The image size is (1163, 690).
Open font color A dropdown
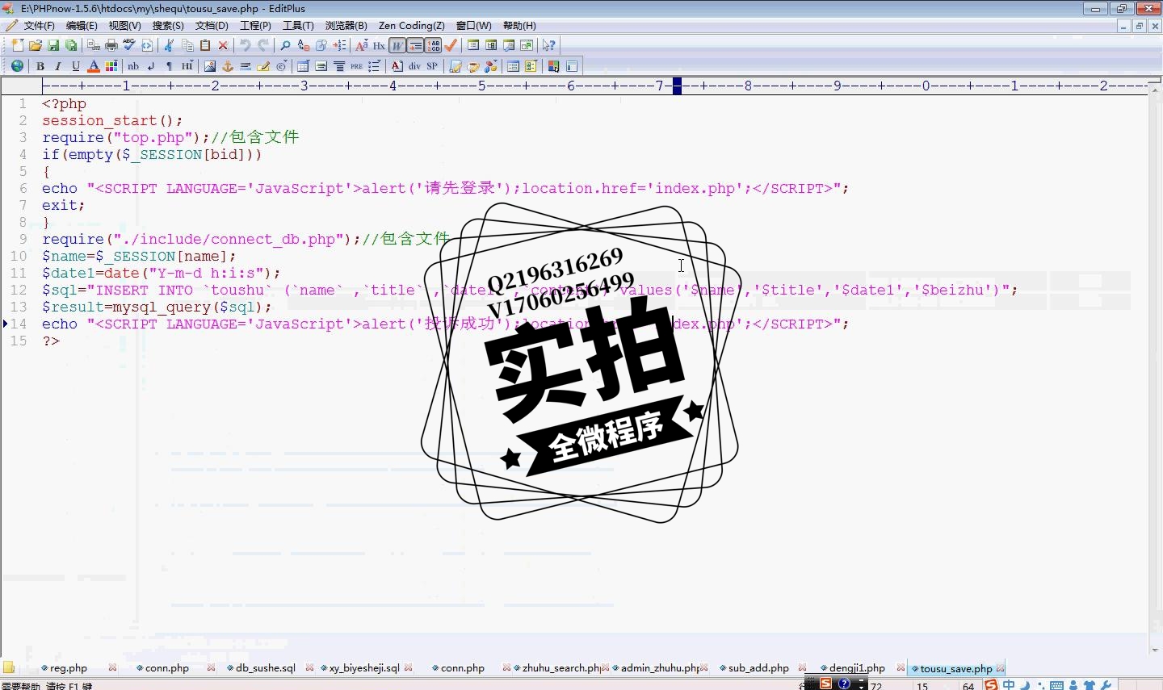pyautogui.click(x=94, y=66)
